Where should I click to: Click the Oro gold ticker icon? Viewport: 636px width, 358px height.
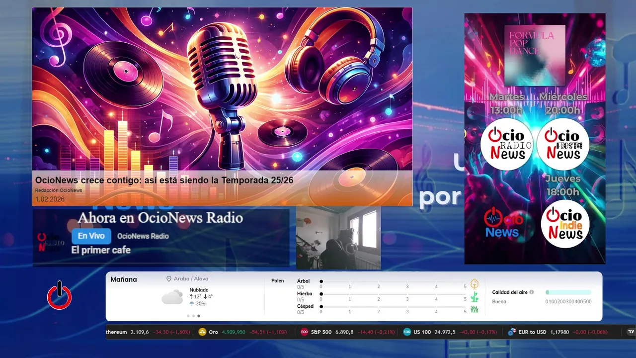202,332
